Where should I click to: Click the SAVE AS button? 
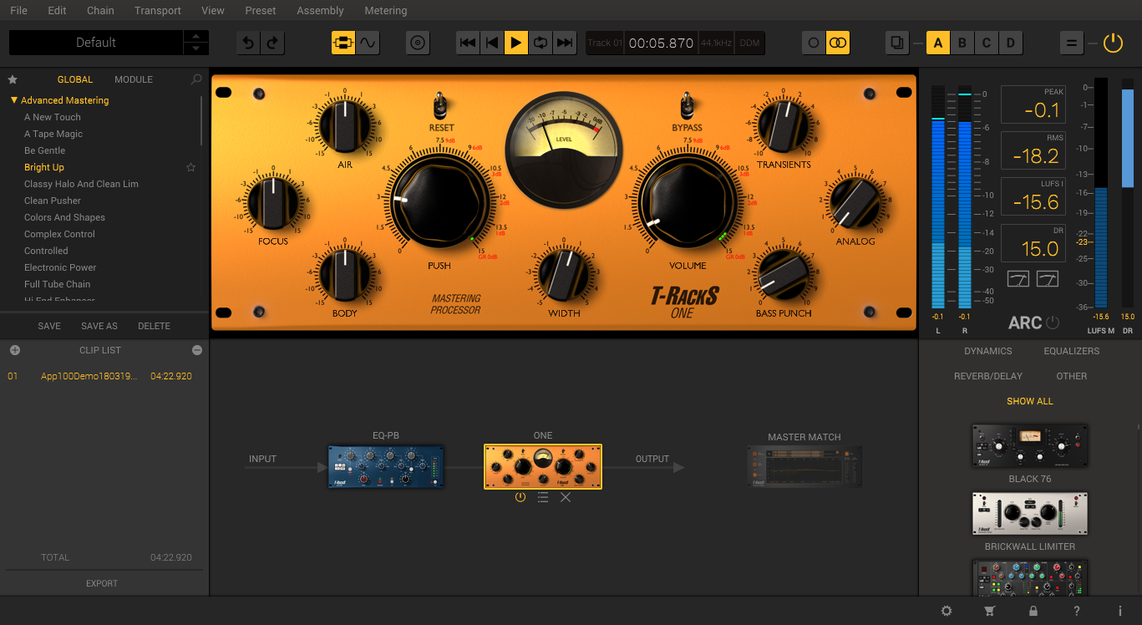99,326
